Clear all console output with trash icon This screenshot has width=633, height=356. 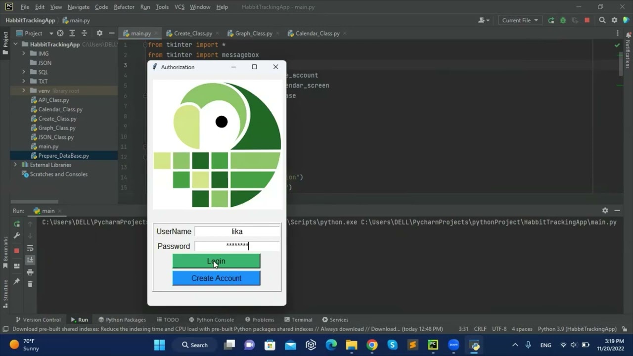click(30, 284)
